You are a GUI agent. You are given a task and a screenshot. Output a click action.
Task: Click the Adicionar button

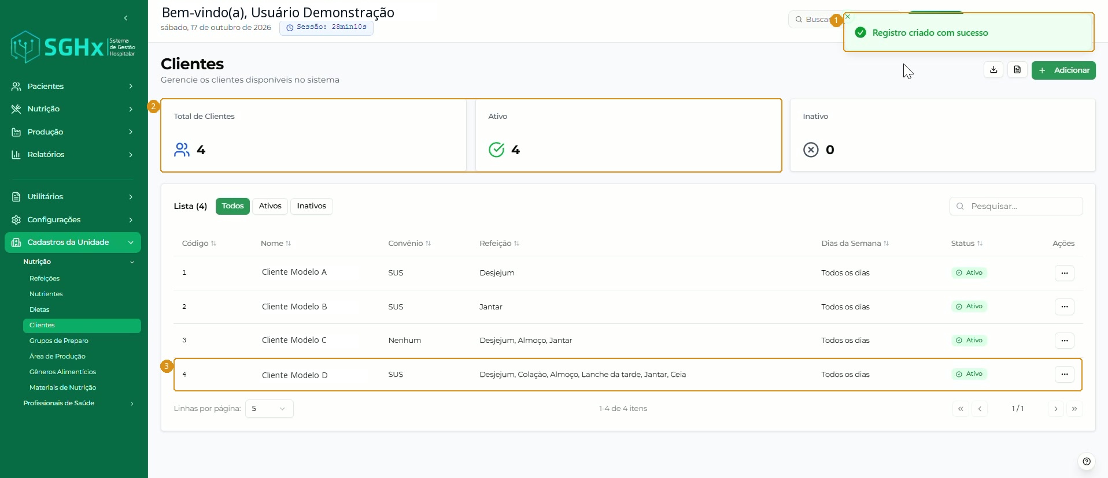point(1063,70)
